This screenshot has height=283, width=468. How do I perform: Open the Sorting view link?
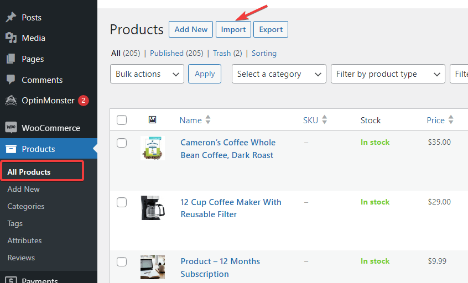coord(264,53)
